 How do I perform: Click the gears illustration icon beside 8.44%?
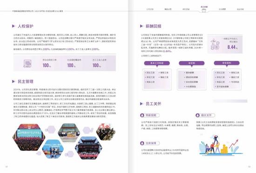pyautogui.click(x=215, y=44)
